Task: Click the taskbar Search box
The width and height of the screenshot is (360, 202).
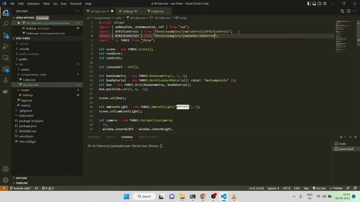Action: point(144,196)
